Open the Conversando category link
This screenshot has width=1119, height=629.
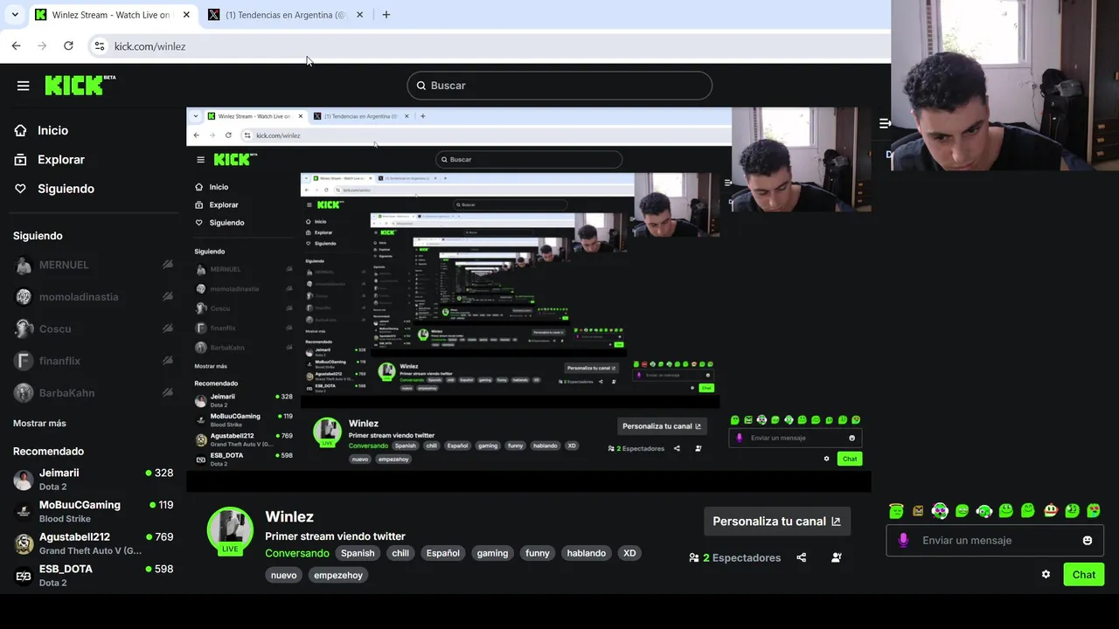(297, 553)
